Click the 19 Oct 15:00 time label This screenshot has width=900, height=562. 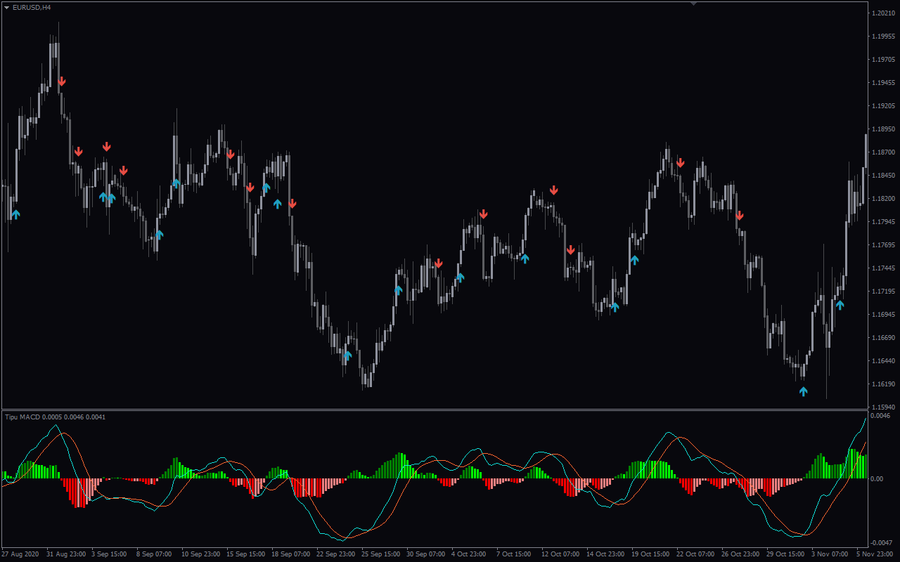click(651, 554)
